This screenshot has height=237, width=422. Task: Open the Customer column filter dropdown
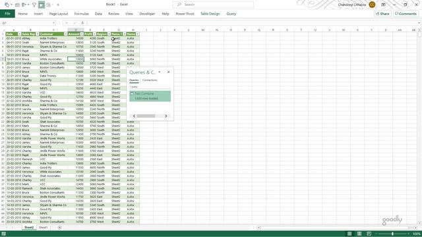(65, 34)
